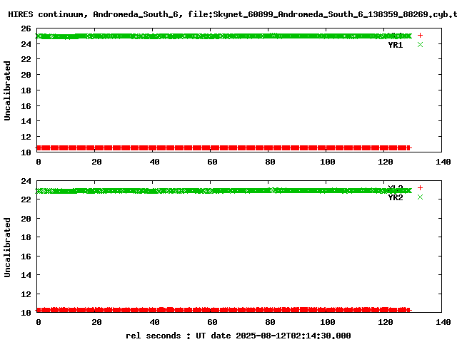The image size is (457, 342).
Task: Click the 26 tick label on the upper y-axis
Action: click(x=26, y=28)
